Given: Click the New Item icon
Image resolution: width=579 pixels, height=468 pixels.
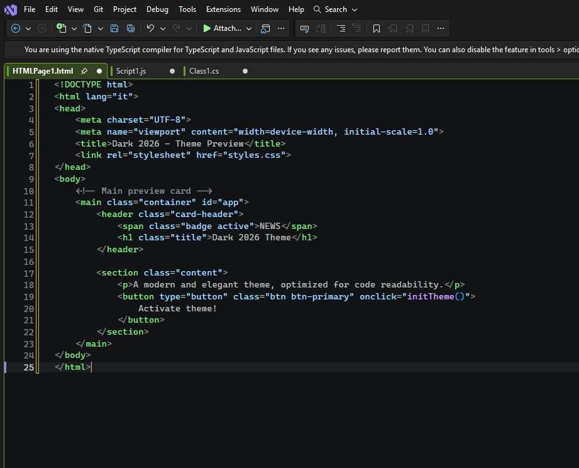Looking at the screenshot, I should tap(62, 28).
